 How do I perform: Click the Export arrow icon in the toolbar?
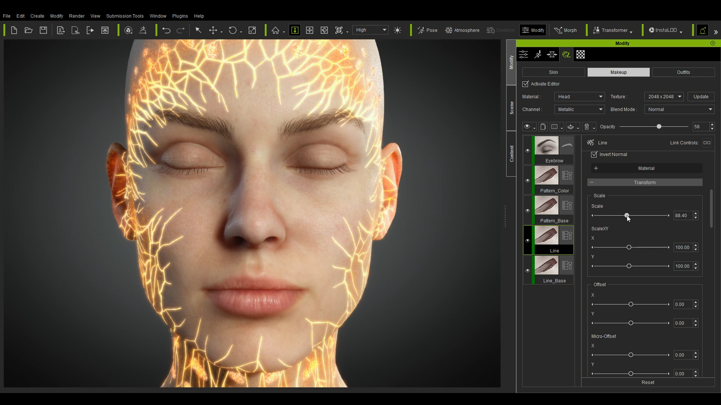tap(90, 30)
